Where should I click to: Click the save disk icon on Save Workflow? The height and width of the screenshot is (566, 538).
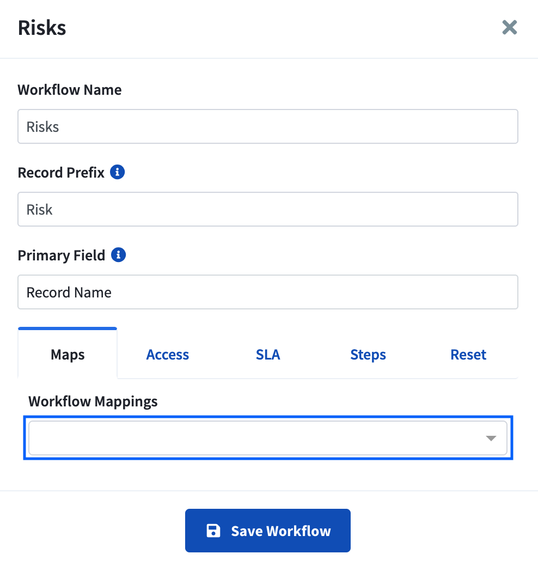point(213,530)
